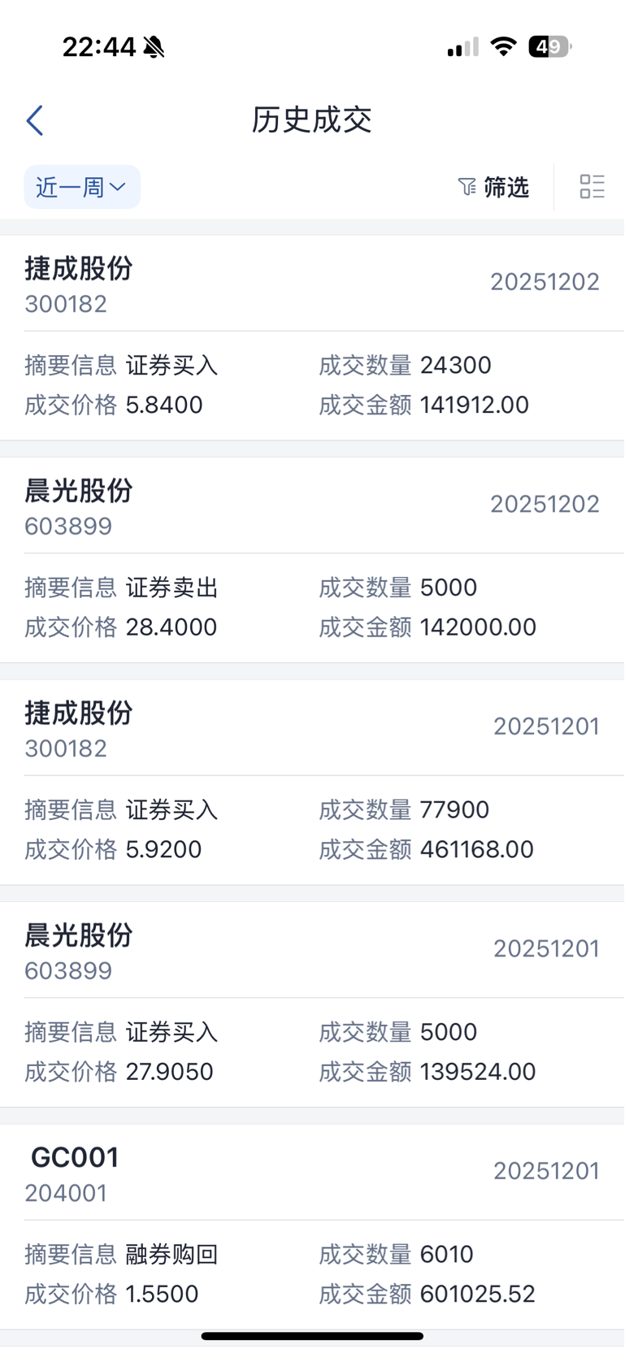Click the chevron beside 近一周
625x1353 pixels.
click(x=118, y=187)
